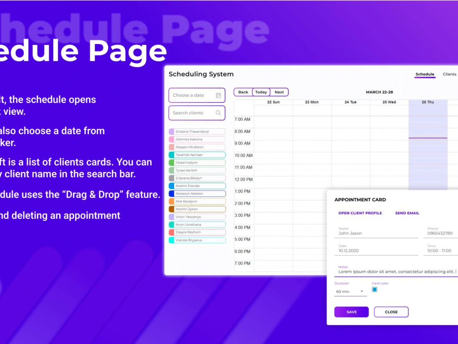
Task: Jump to Today in calendar
Action: click(x=261, y=92)
